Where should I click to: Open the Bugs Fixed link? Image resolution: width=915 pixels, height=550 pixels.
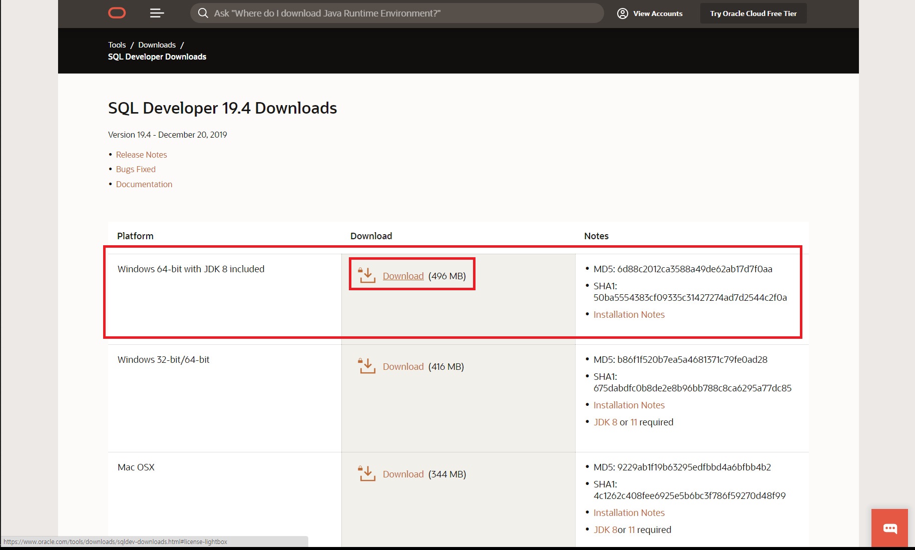point(136,169)
